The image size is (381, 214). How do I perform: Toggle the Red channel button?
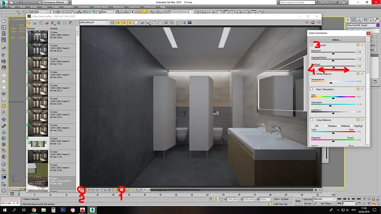click(118, 23)
